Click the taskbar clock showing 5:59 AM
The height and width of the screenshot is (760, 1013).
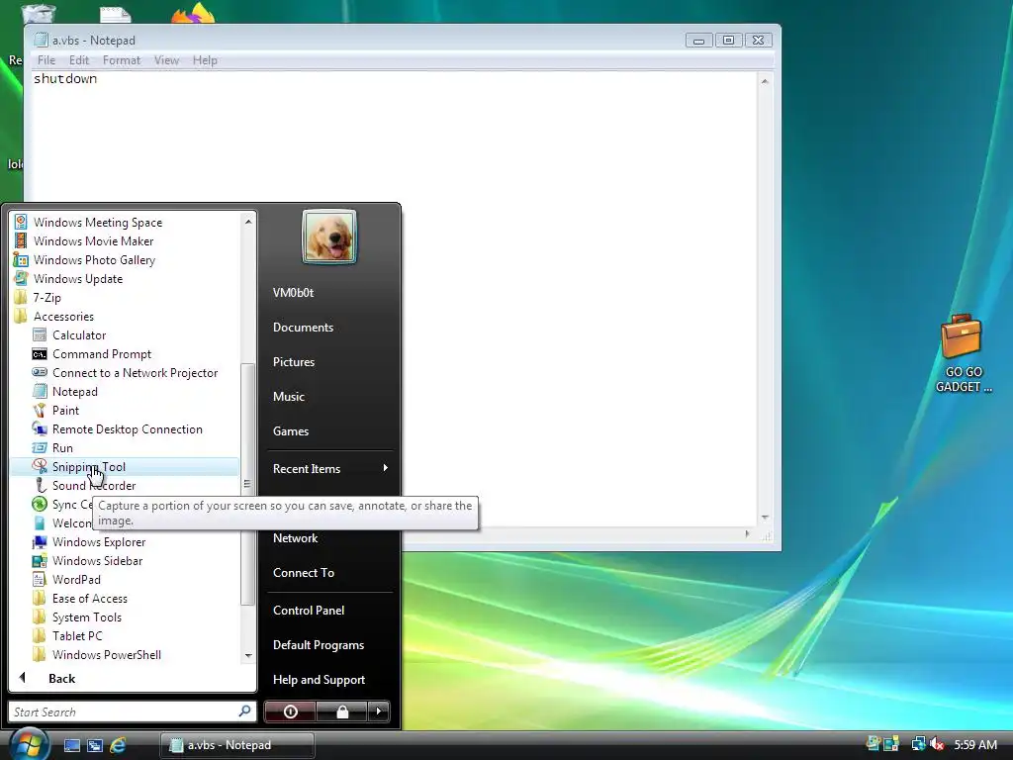point(975,744)
